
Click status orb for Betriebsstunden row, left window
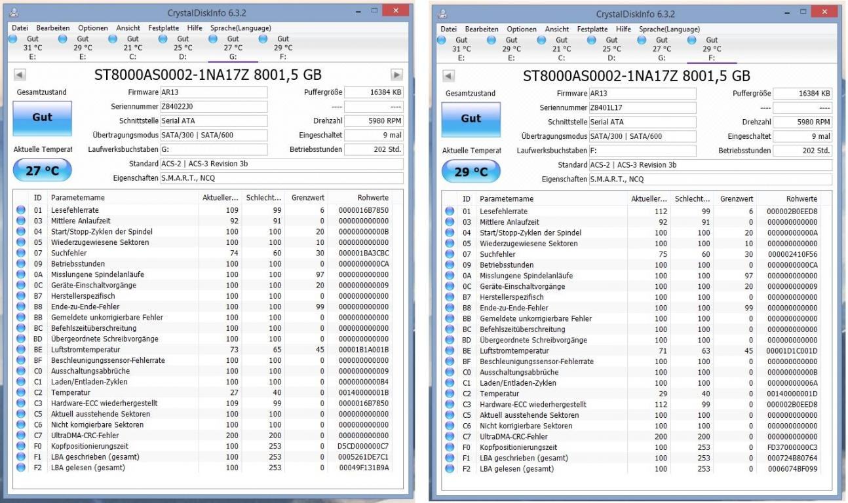21,263
